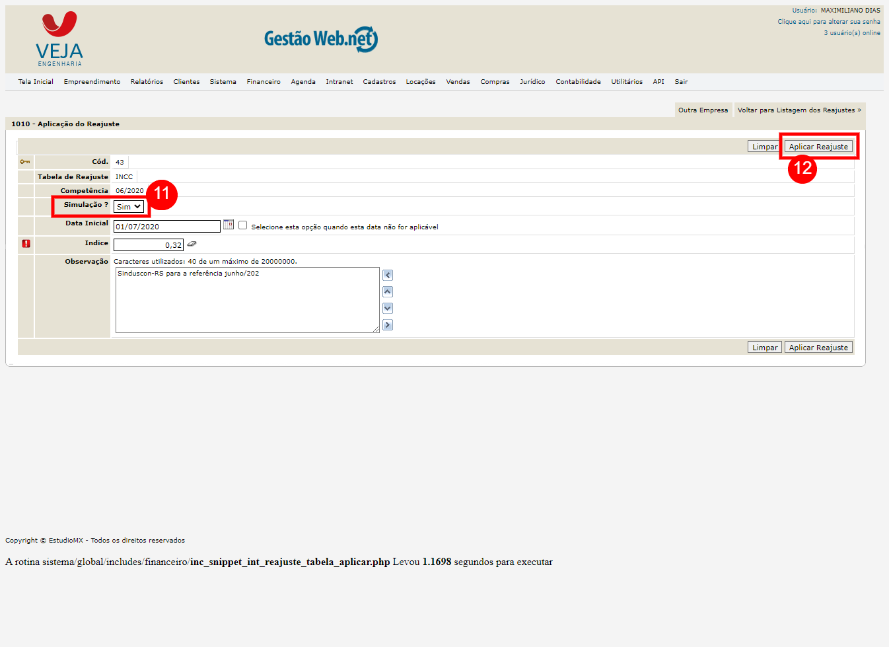Go back to Listagem dos Reajustes
Viewport: 889px width, 647px height.
[799, 110]
